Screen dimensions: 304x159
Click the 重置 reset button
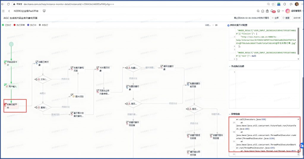pos(286,18)
